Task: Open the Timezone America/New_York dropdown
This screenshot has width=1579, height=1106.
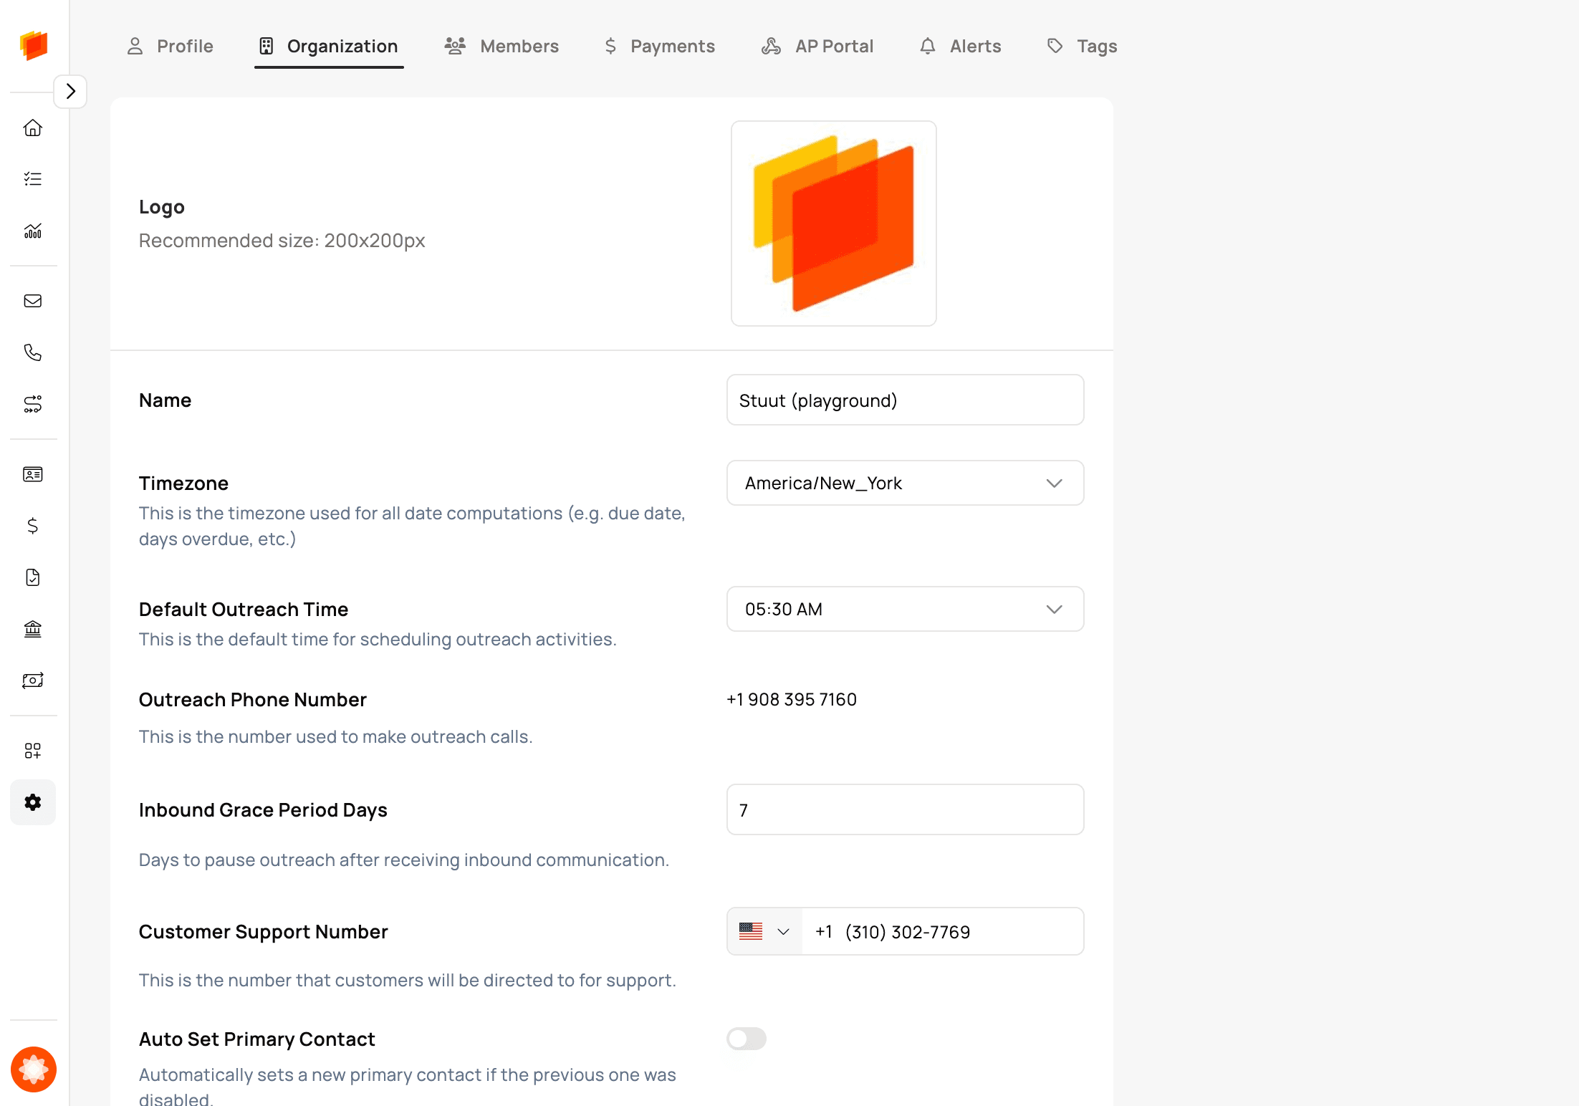Action: point(905,483)
